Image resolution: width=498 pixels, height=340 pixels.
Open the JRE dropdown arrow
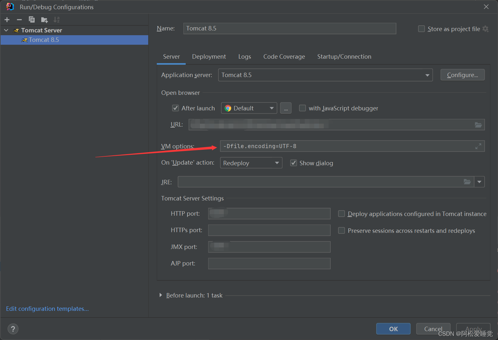tap(479, 182)
